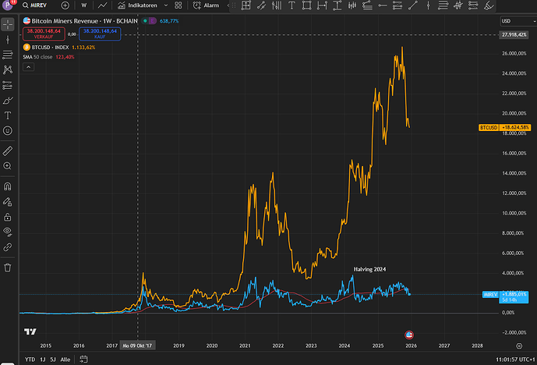Click the Halving 2024 text annotation
This screenshot has width=537, height=365.
(370, 269)
